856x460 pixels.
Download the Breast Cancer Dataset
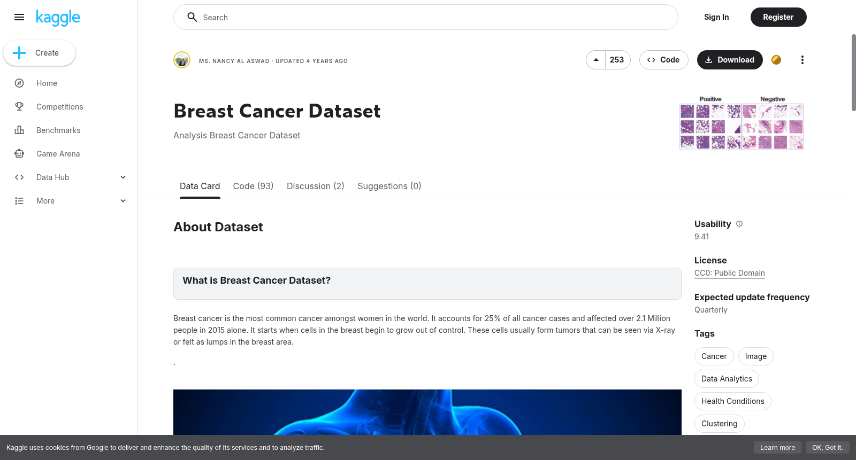tap(730, 60)
